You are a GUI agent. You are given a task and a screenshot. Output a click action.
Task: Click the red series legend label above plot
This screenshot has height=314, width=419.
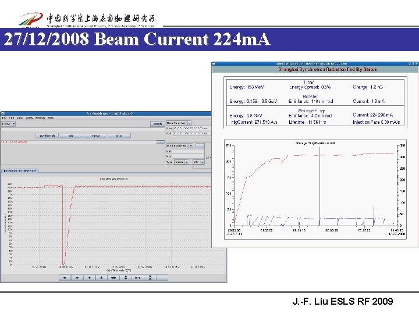(x=114, y=179)
